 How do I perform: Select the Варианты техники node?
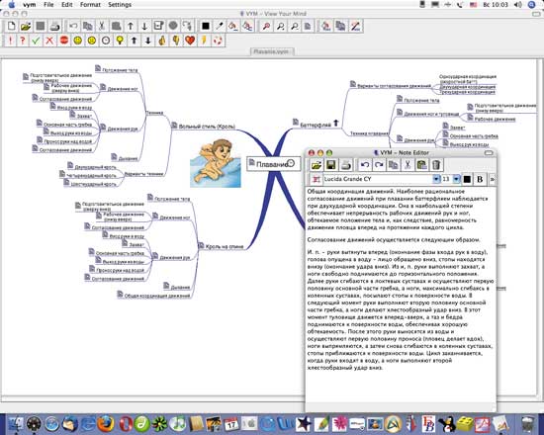point(143,174)
